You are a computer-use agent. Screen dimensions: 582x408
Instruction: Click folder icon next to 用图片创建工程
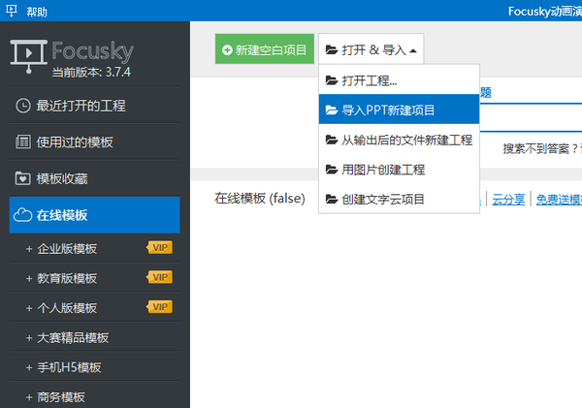point(332,170)
